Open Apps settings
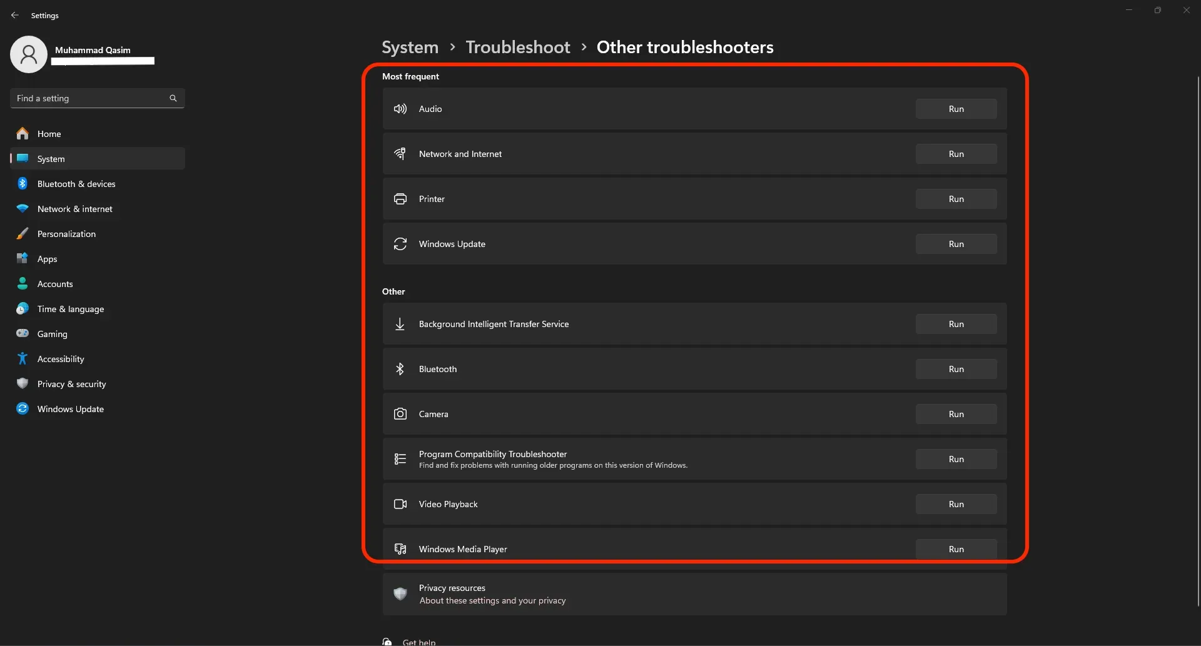Viewport: 1201px width, 646px height. 98,258
